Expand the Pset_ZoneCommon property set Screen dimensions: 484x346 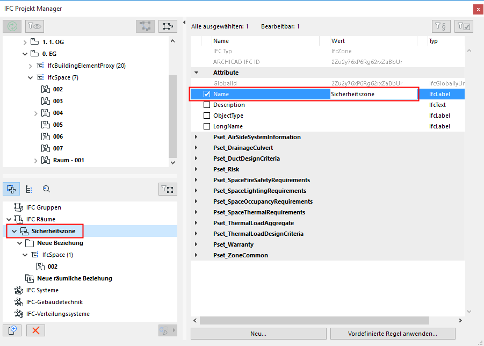[x=196, y=255]
